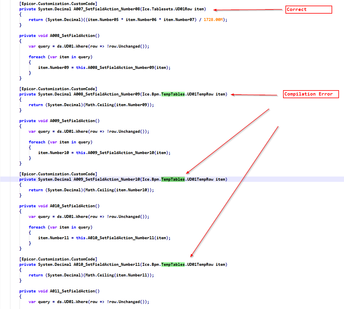Viewport: 344px width, 309px height.
Task: Click this.A010_SetFieldAction_Number11(item) call
Action: 122,238
